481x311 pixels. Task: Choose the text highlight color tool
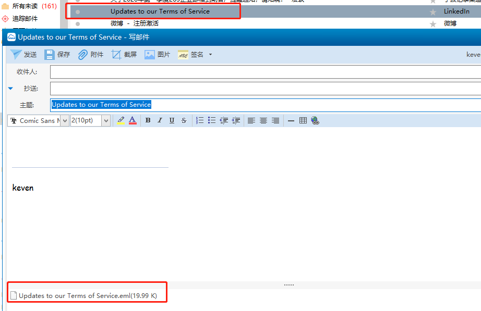pyautogui.click(x=121, y=120)
